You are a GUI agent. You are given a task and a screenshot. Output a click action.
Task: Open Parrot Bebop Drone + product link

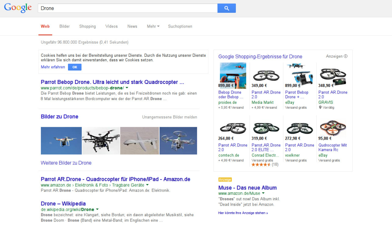pyautogui.click(x=297, y=95)
